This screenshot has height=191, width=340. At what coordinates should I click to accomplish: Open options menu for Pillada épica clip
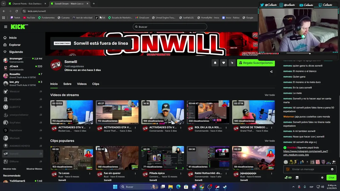click(181, 173)
